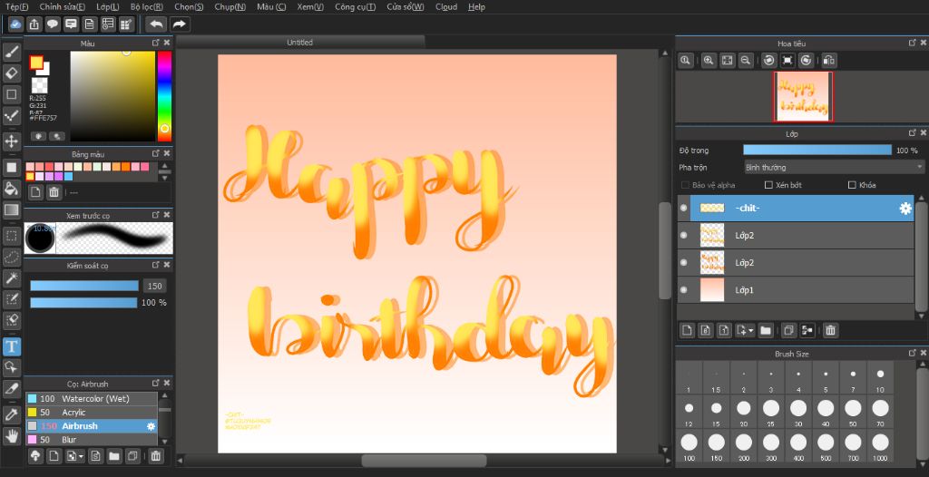This screenshot has height=477, width=929.
Task: Select the Blur brush
Action: (92, 440)
